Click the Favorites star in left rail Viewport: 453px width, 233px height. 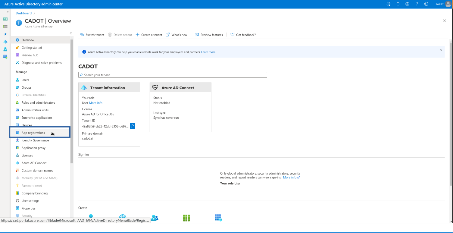click(x=5, y=34)
